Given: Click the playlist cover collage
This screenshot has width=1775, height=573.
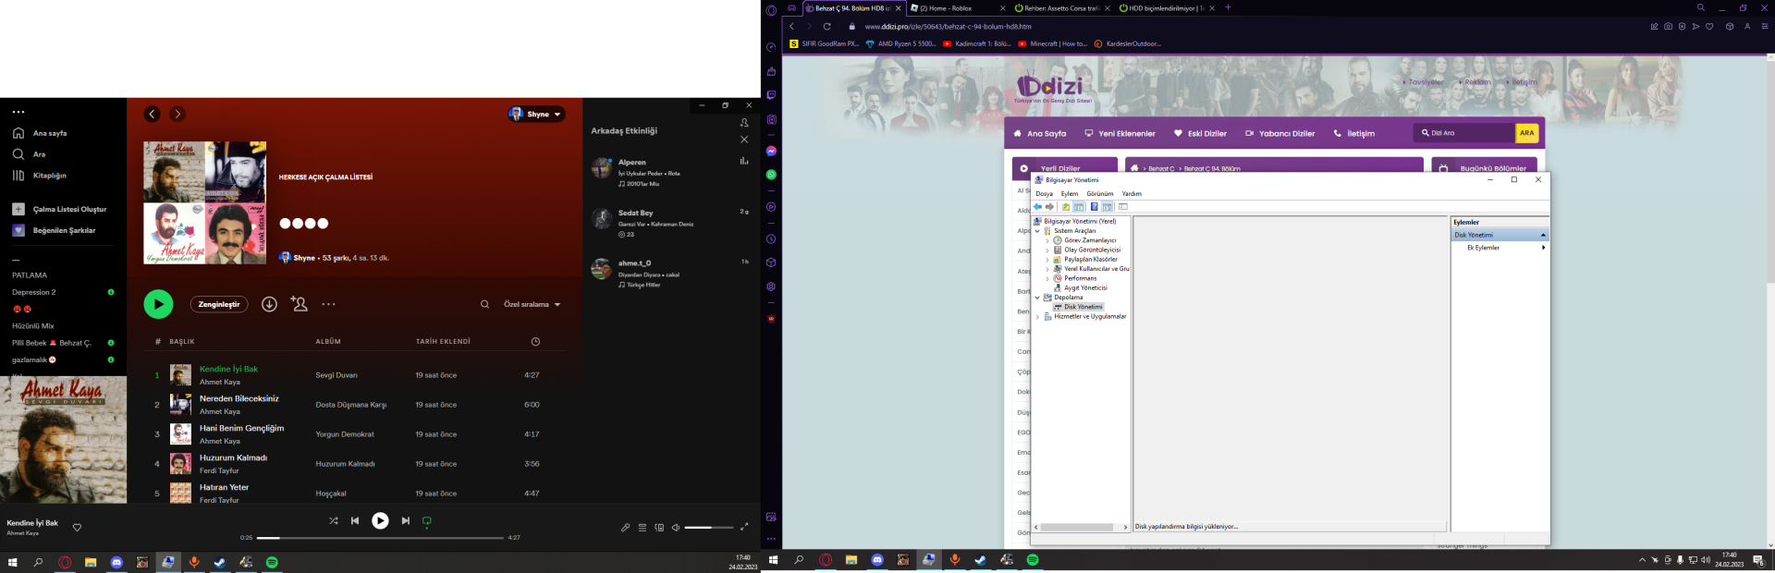Looking at the screenshot, I should pos(204,202).
